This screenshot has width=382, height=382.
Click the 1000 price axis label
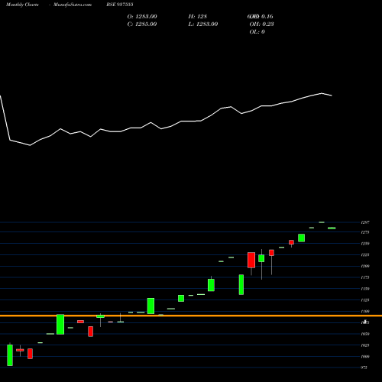[365, 357]
